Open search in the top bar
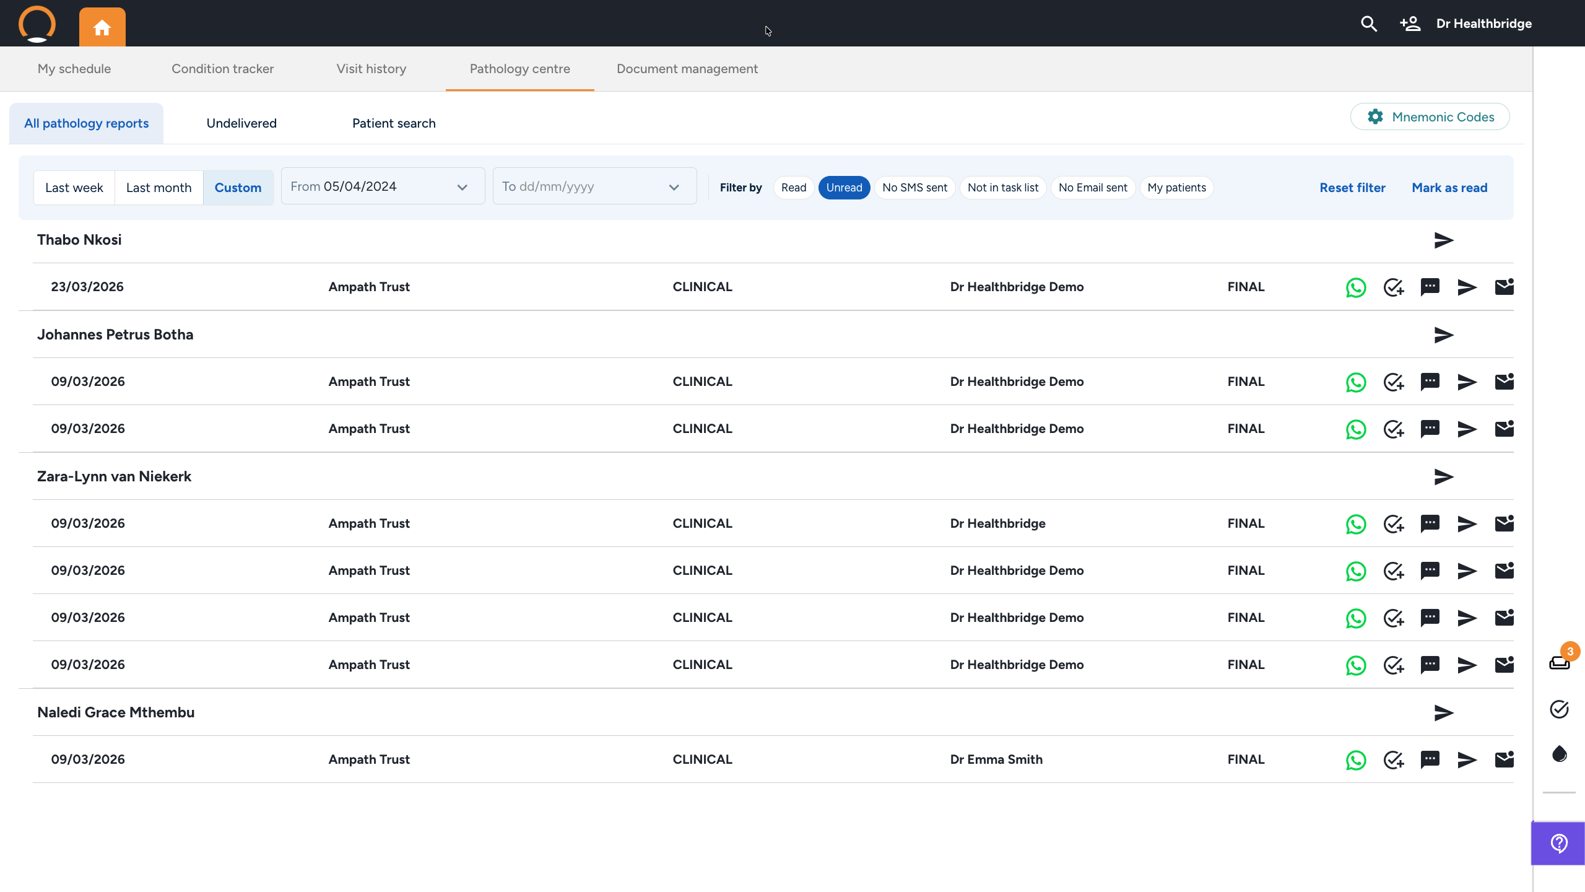1585x892 pixels. (1369, 24)
